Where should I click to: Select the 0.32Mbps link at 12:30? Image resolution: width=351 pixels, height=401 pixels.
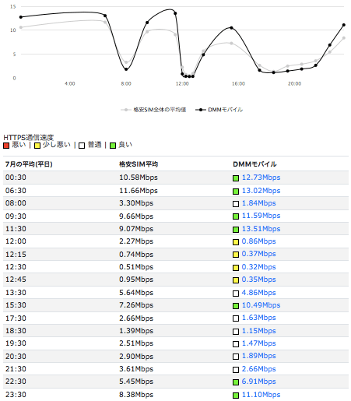(x=258, y=267)
